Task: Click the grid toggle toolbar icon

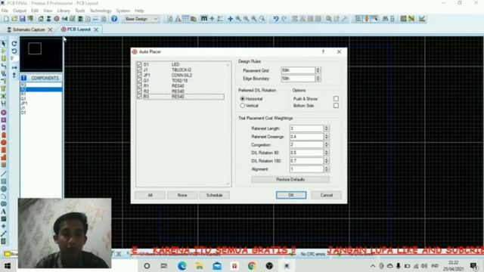Action: click(185, 19)
